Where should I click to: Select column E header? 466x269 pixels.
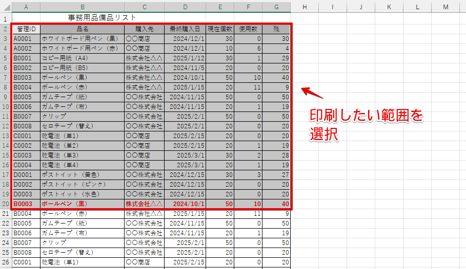point(220,7)
